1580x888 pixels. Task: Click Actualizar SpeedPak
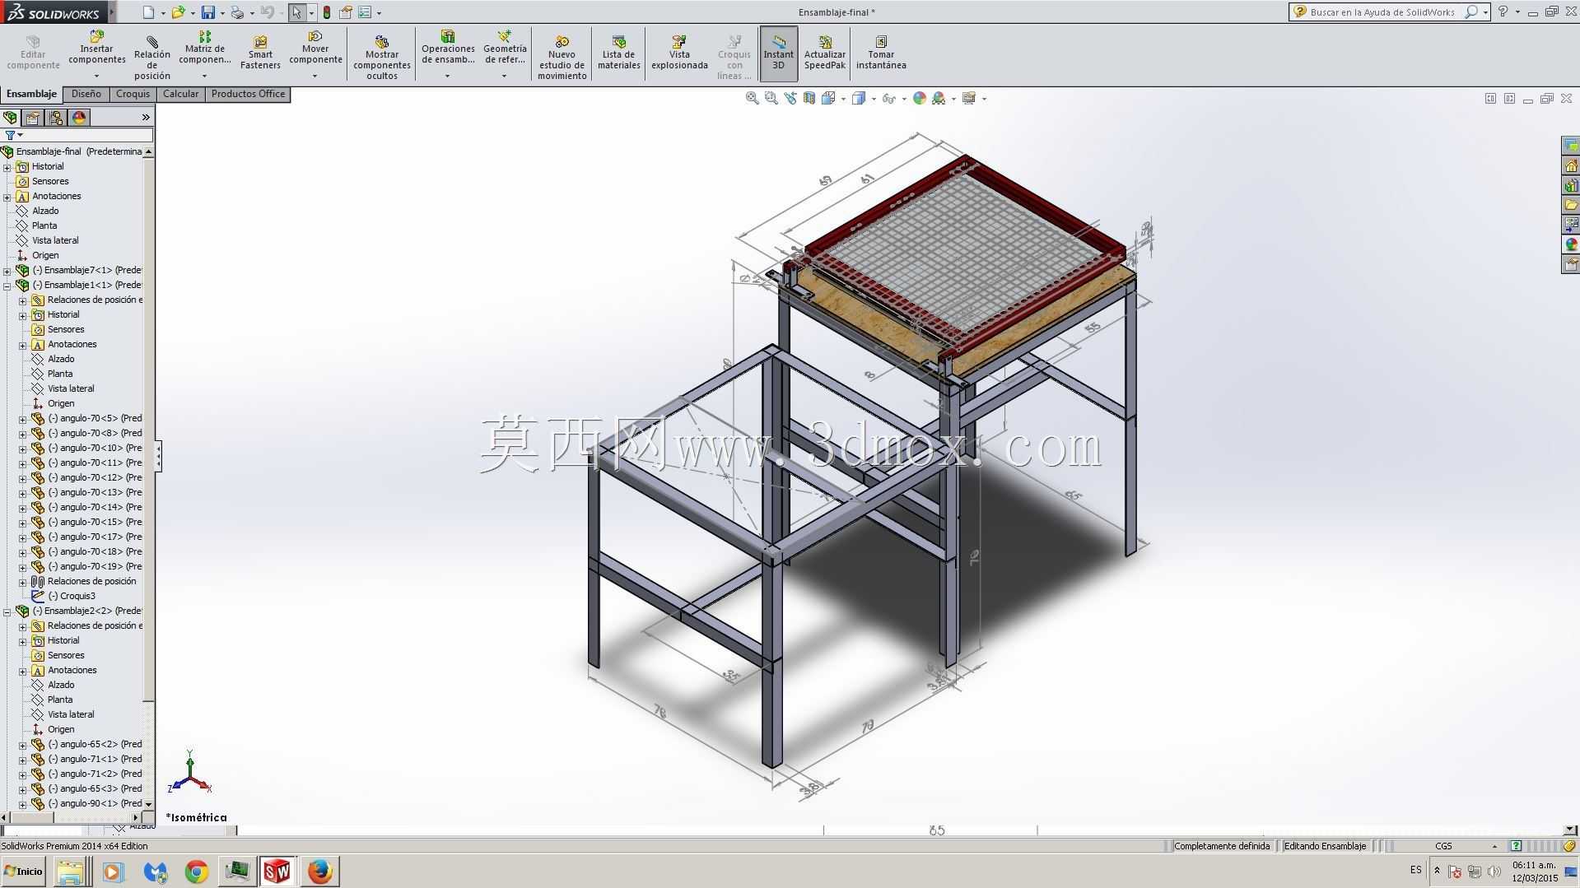click(x=825, y=53)
